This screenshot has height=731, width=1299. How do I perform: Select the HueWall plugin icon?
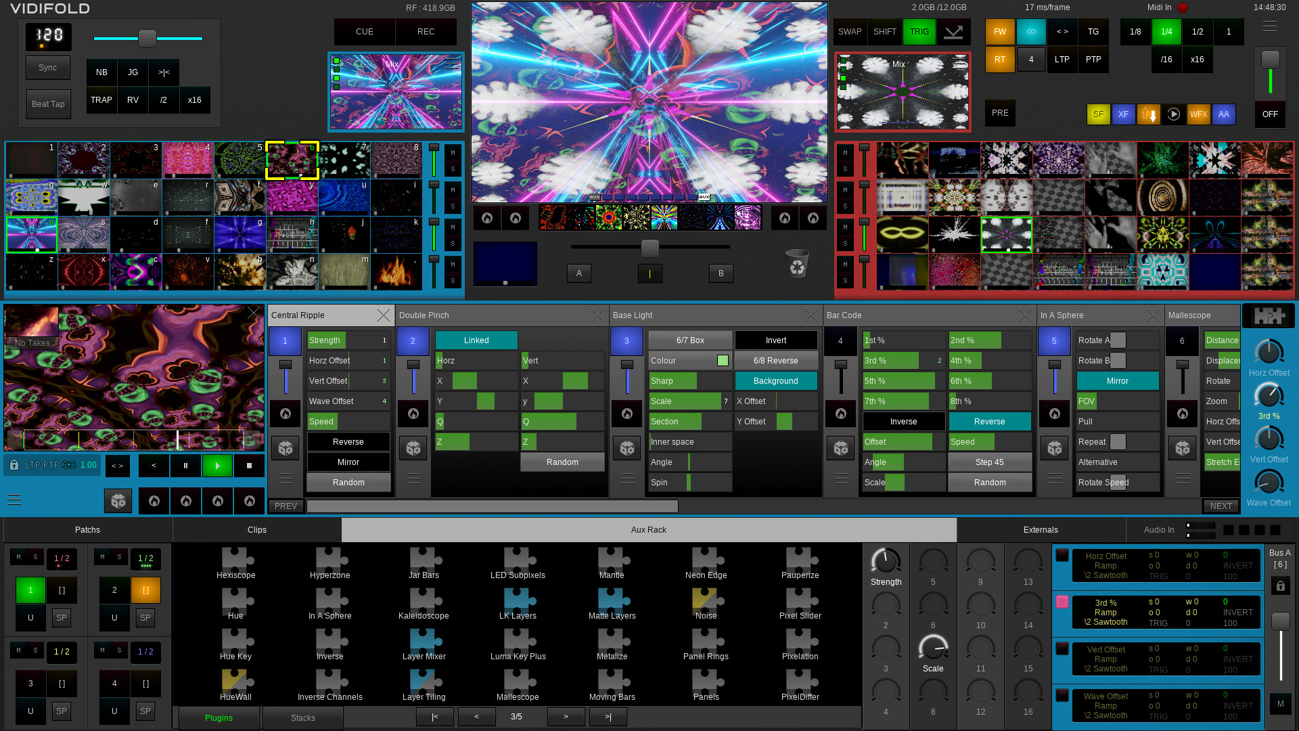[237, 681]
